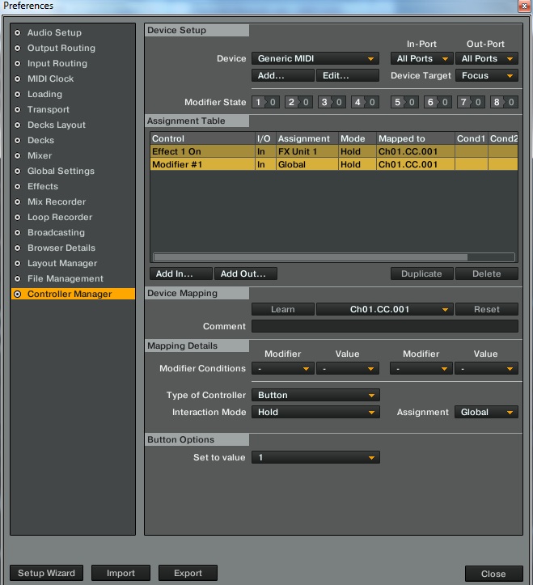Open Type of Controller Button dropdown
Screen dimensions: 533x585
pyautogui.click(x=315, y=395)
